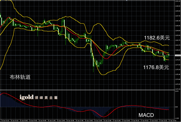Click the divider between price chart and MACD panel

tap(87, 90)
